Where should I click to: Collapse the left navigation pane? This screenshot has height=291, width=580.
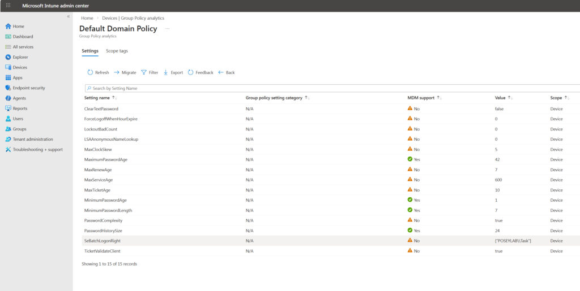(68, 16)
